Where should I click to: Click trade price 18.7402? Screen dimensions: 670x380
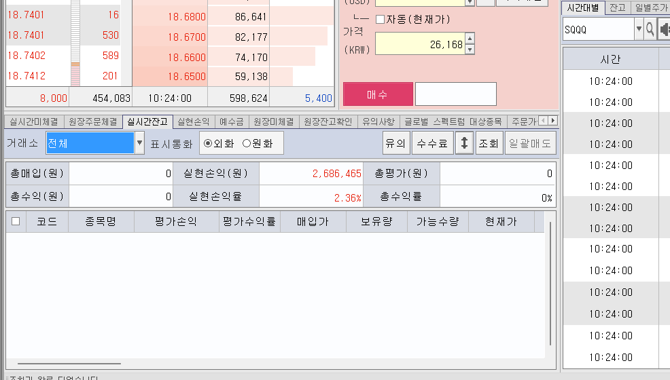pyautogui.click(x=26, y=56)
